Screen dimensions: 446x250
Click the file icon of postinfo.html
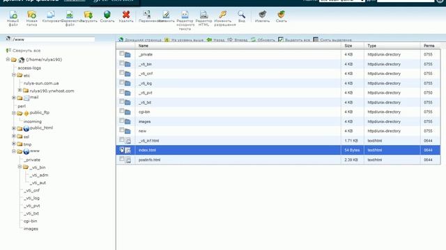pyautogui.click(x=128, y=160)
